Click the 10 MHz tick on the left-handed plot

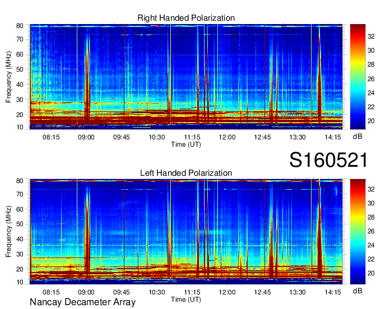(20, 282)
